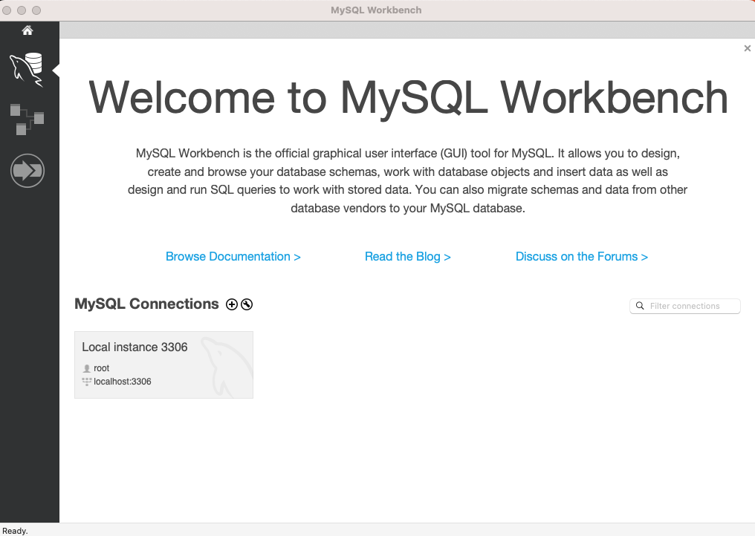Open the Local instance 3306 connection tile
755x536 pixels.
[163, 365]
